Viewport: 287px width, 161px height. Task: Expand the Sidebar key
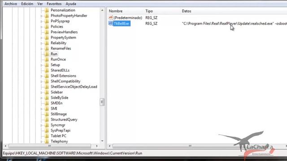(41, 93)
